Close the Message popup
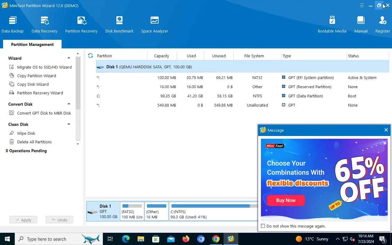The width and height of the screenshot is (392, 245). (x=386, y=130)
